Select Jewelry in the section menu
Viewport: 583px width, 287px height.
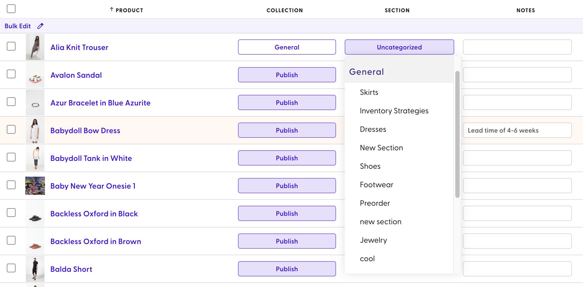pyautogui.click(x=373, y=240)
